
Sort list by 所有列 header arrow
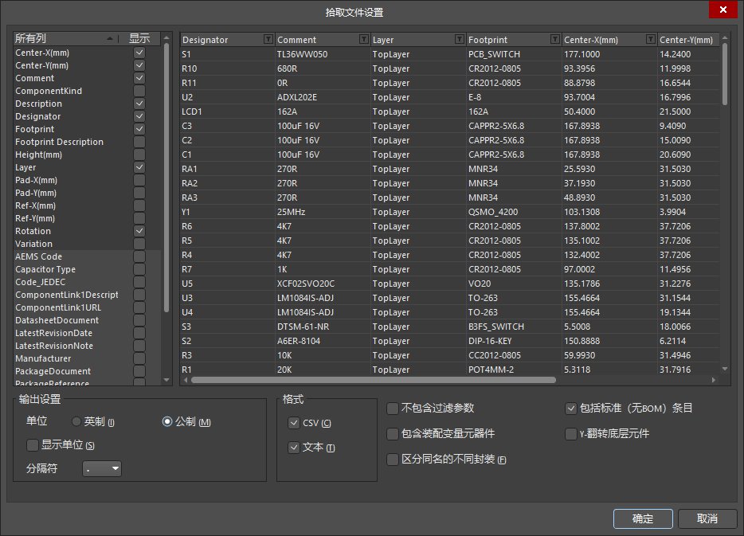click(110, 38)
